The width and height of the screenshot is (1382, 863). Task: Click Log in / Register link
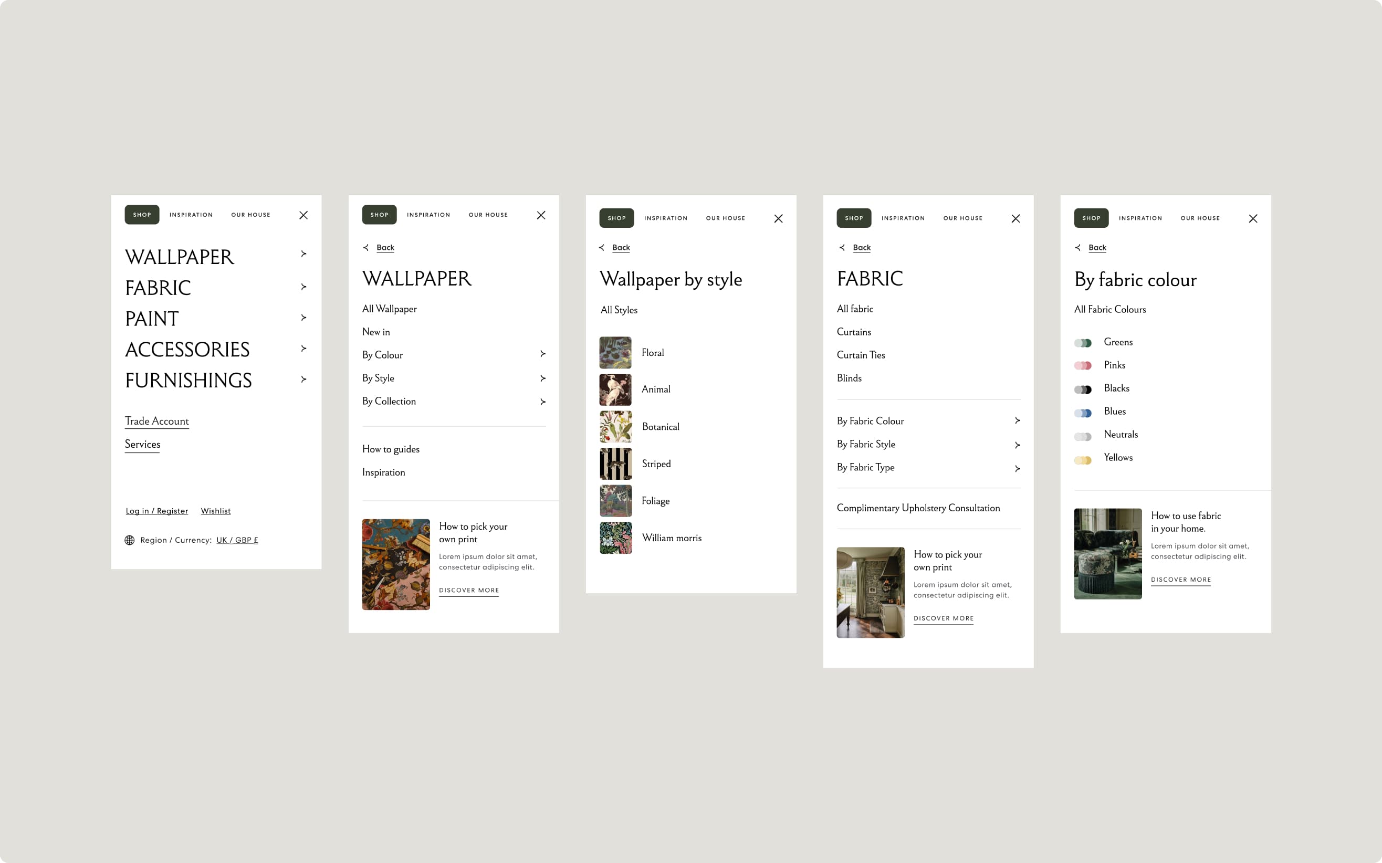[x=157, y=511]
